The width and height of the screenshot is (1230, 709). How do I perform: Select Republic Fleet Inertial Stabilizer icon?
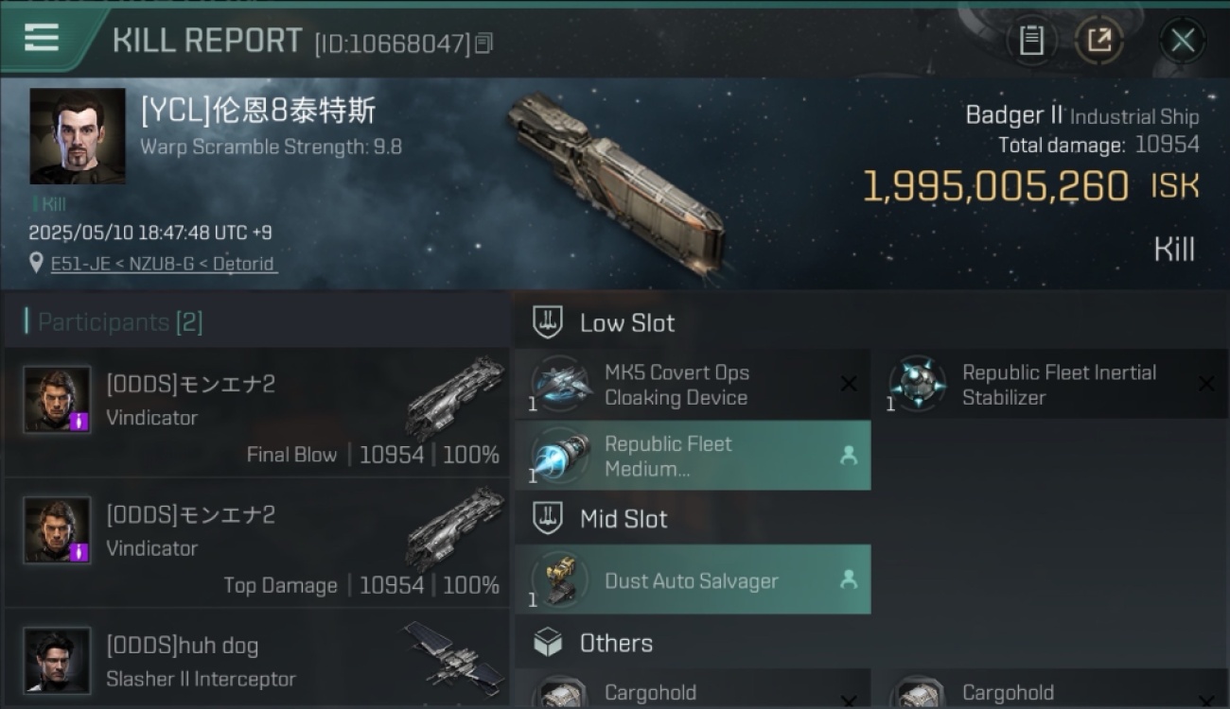[x=918, y=385]
